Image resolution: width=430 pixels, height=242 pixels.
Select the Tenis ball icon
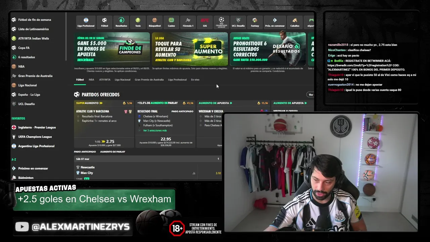pos(138,20)
